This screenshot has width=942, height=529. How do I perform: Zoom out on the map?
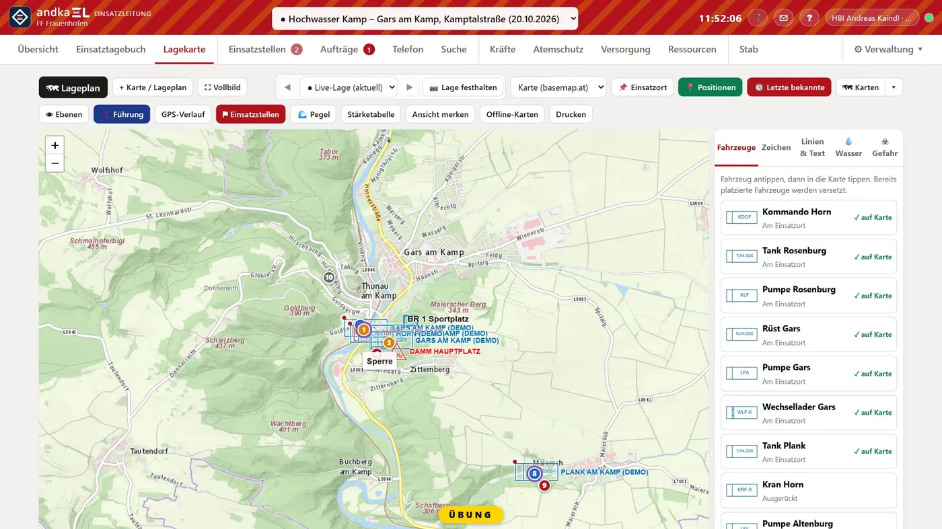pyautogui.click(x=55, y=163)
